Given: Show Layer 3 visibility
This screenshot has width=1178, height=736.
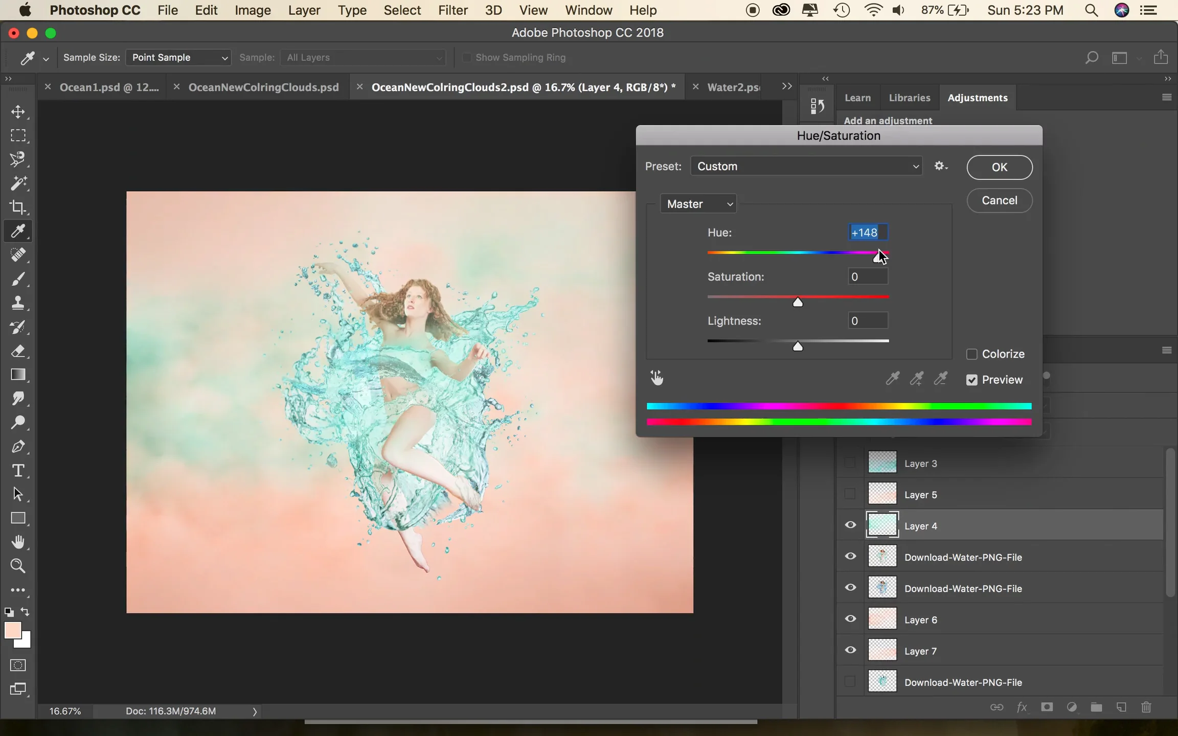Looking at the screenshot, I should [850, 463].
